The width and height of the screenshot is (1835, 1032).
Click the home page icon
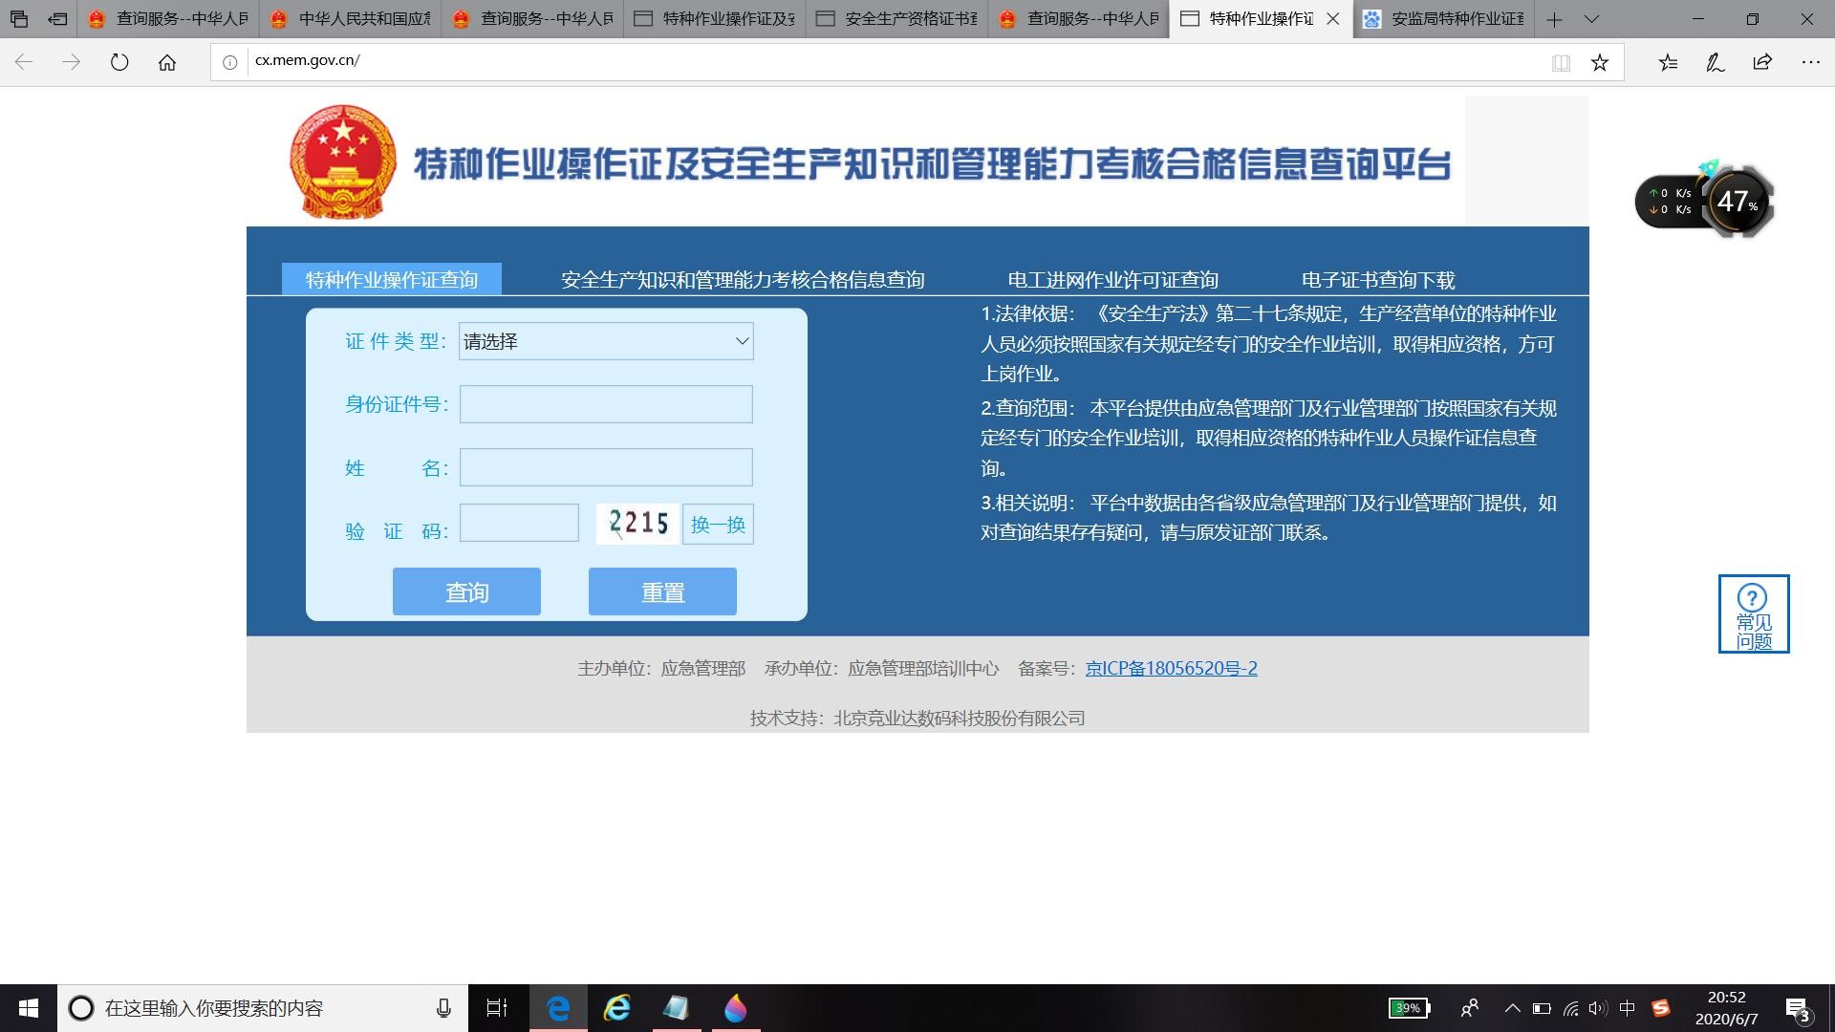[x=167, y=62]
